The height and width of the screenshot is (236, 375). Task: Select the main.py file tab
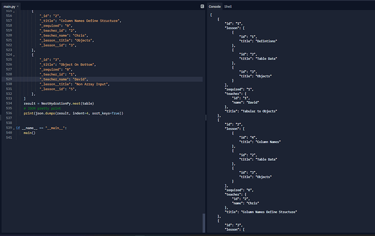(9, 6)
